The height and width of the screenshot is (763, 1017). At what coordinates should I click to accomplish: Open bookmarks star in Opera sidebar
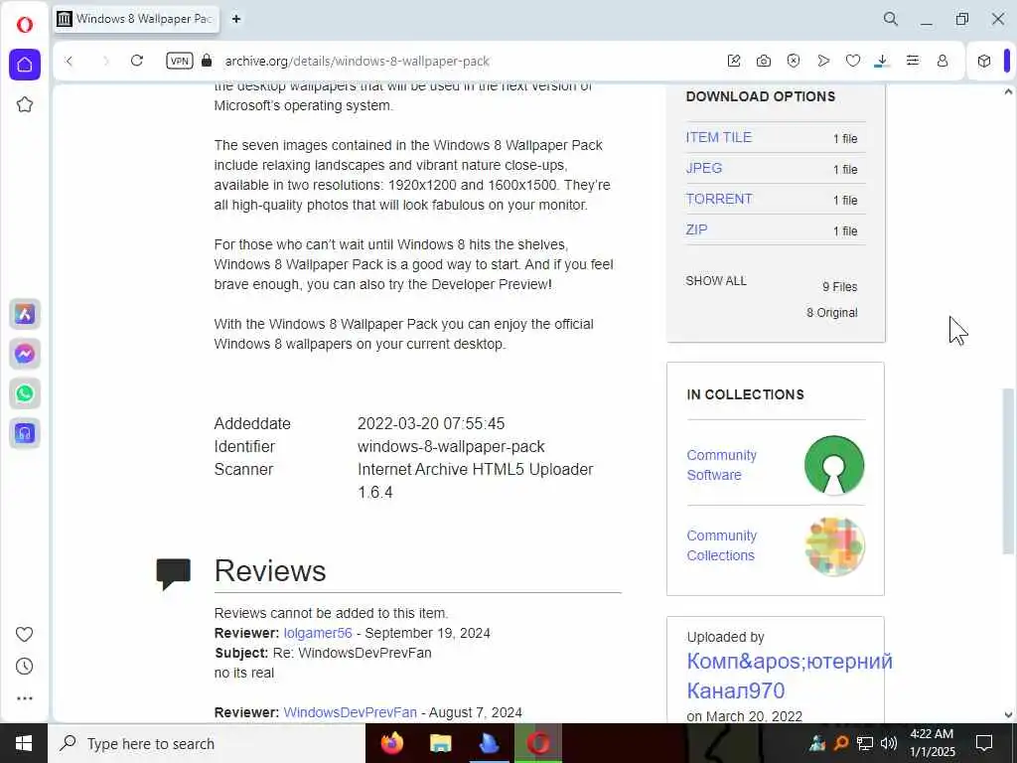25,104
